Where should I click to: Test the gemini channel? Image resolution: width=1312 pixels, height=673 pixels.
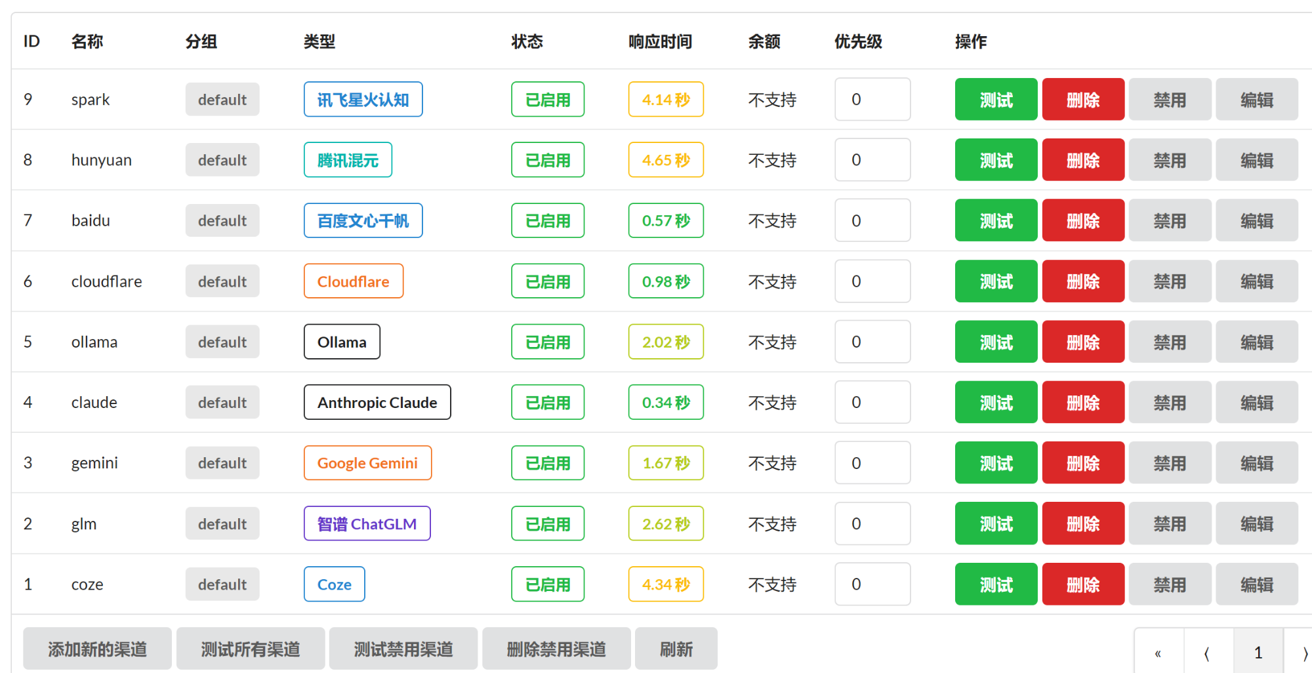click(996, 462)
